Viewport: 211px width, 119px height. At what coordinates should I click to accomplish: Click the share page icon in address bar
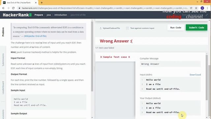[x=191, y=8]
